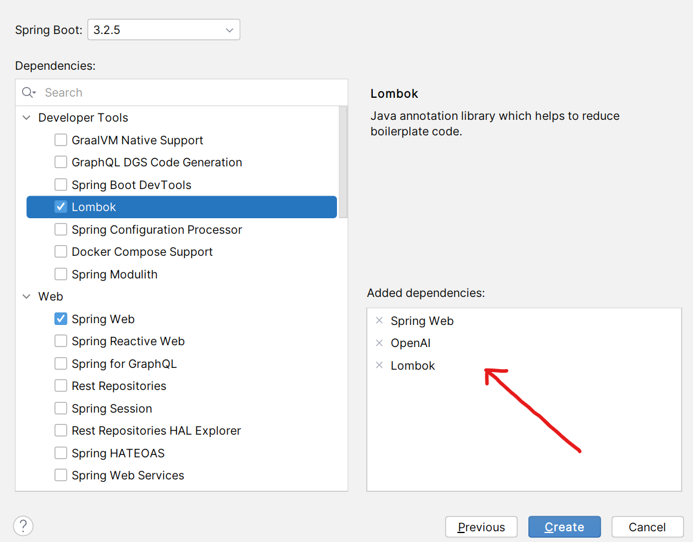Enable Spring Boot DevTools checkbox
This screenshot has width=693, height=542.
(61, 185)
